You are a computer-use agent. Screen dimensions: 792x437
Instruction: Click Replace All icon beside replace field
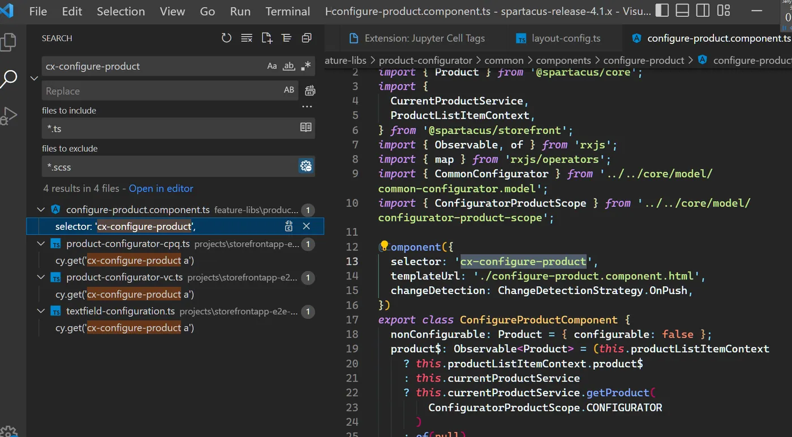310,90
